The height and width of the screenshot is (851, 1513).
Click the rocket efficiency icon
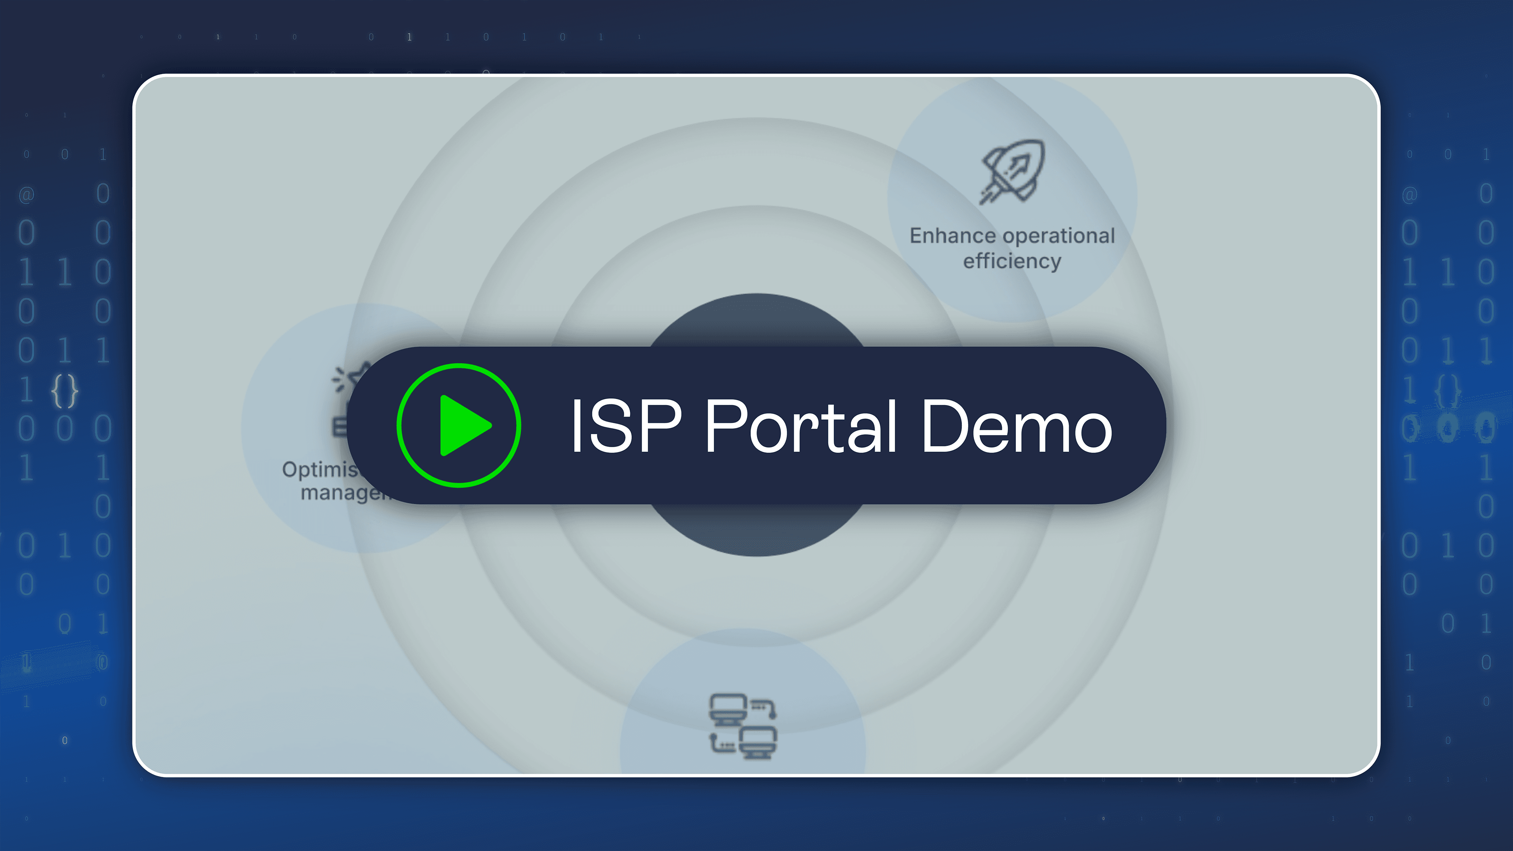(1012, 171)
